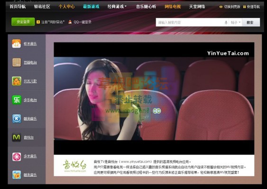
Task: Click the 注册"网络驿站" register link
Action: (x=53, y=22)
